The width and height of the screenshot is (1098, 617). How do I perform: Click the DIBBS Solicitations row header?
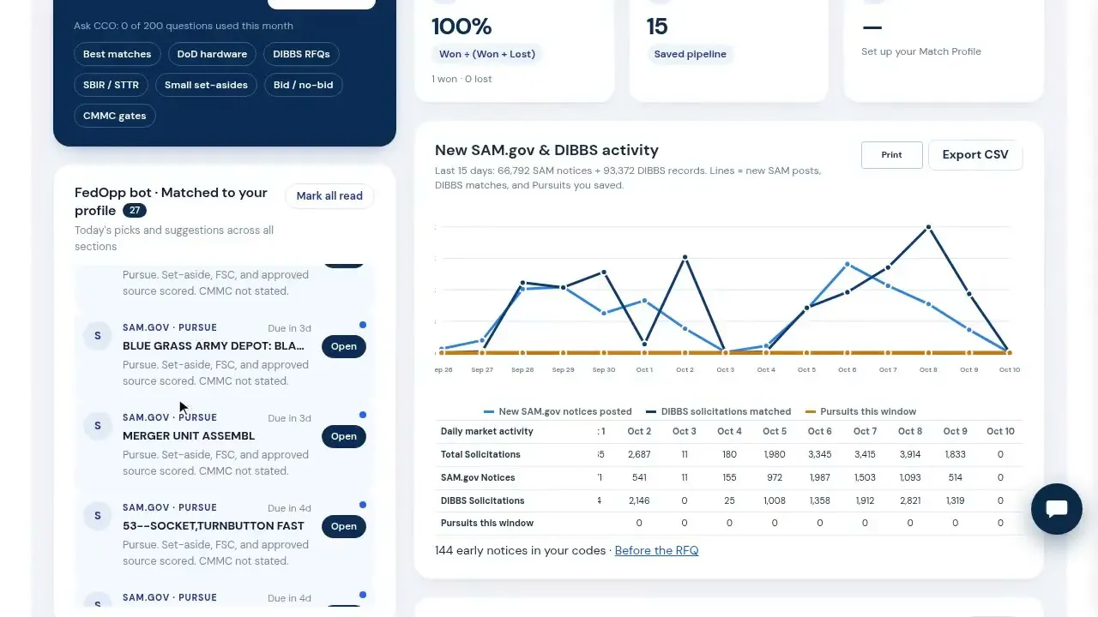click(482, 500)
